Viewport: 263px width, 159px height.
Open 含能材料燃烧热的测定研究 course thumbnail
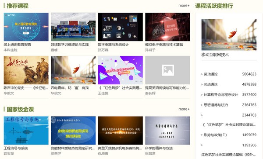point(73,131)
